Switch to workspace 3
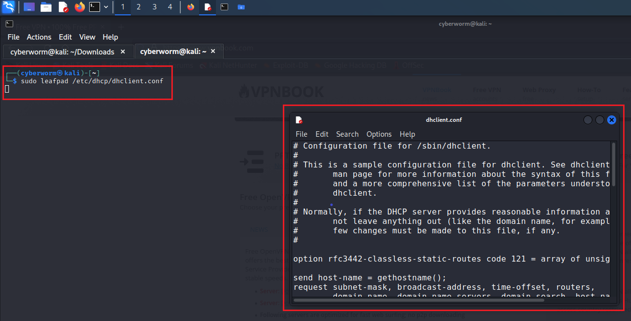 (155, 7)
